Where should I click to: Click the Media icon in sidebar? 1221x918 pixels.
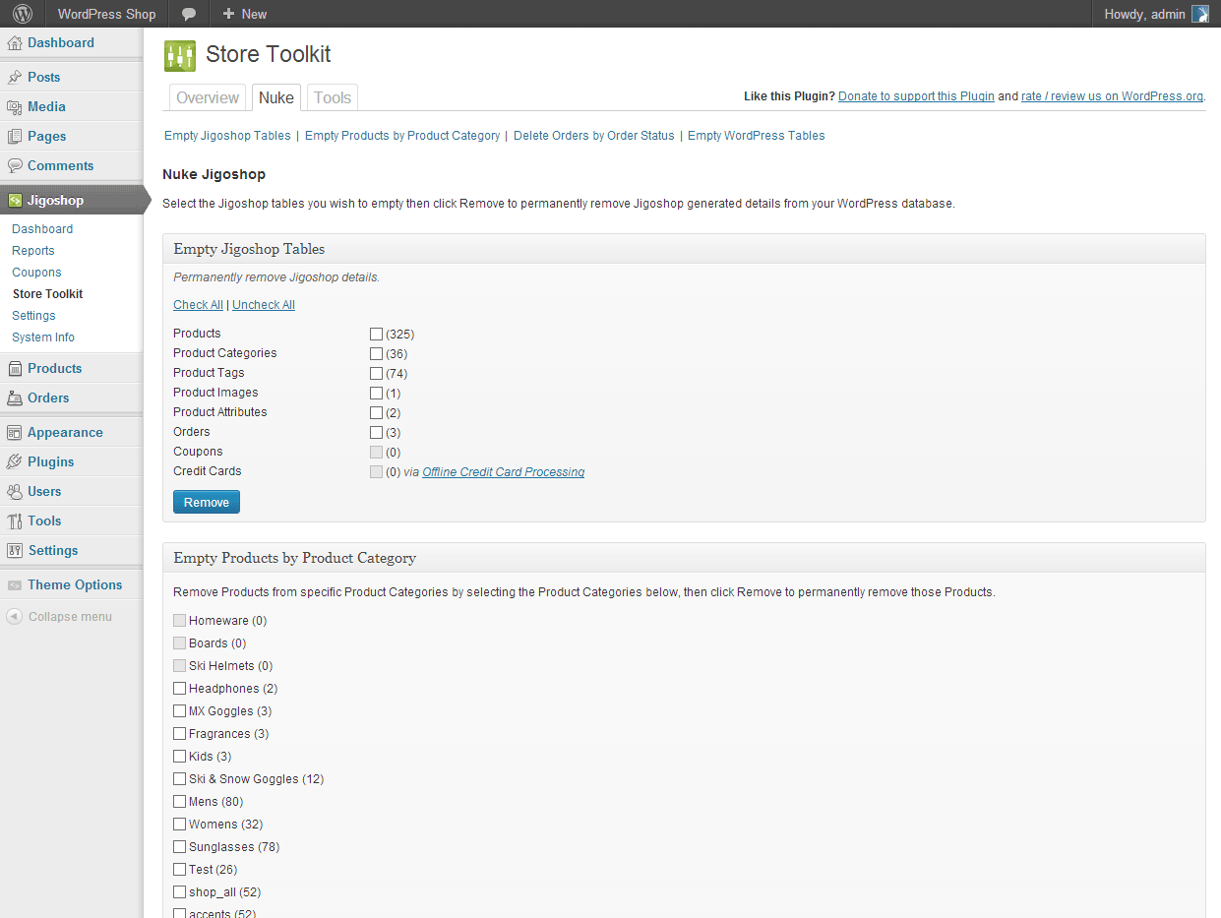point(15,107)
